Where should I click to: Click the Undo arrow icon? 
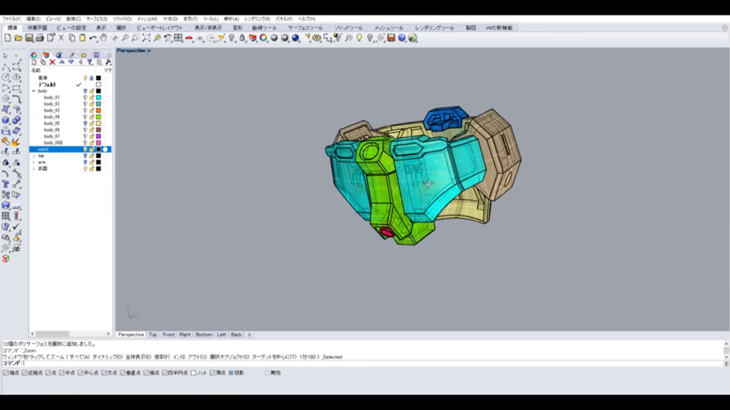point(92,38)
